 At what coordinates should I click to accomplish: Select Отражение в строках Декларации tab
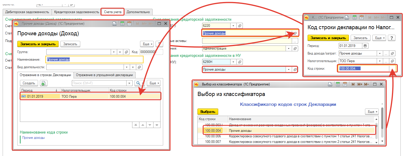click(x=45, y=75)
